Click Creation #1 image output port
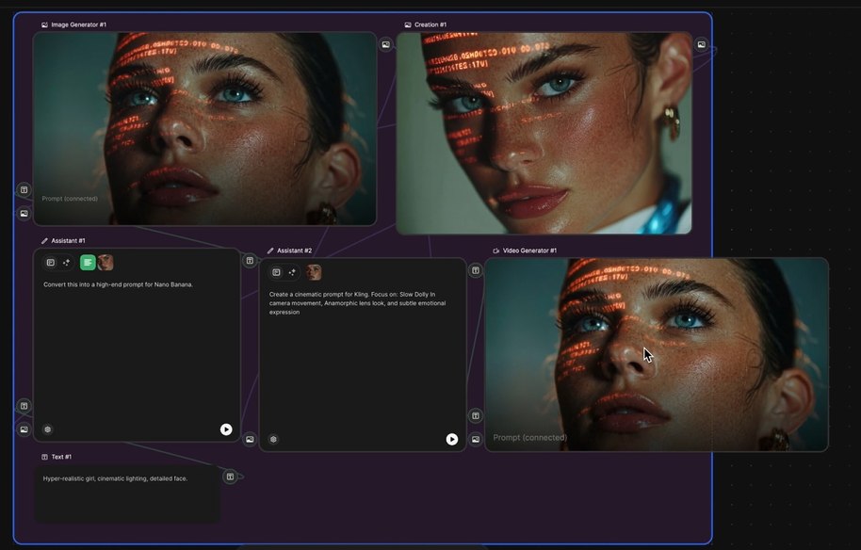Viewport: 861px width, 550px height. click(x=701, y=44)
